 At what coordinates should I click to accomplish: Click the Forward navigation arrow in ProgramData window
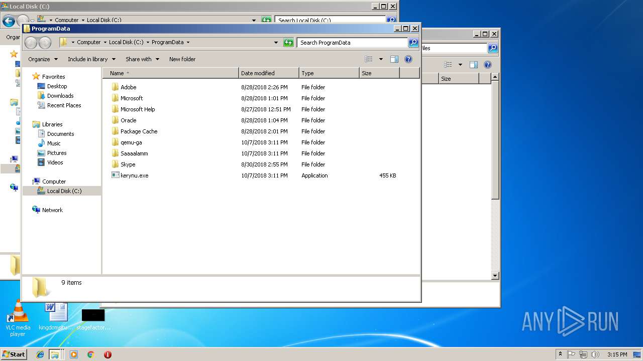click(x=45, y=43)
